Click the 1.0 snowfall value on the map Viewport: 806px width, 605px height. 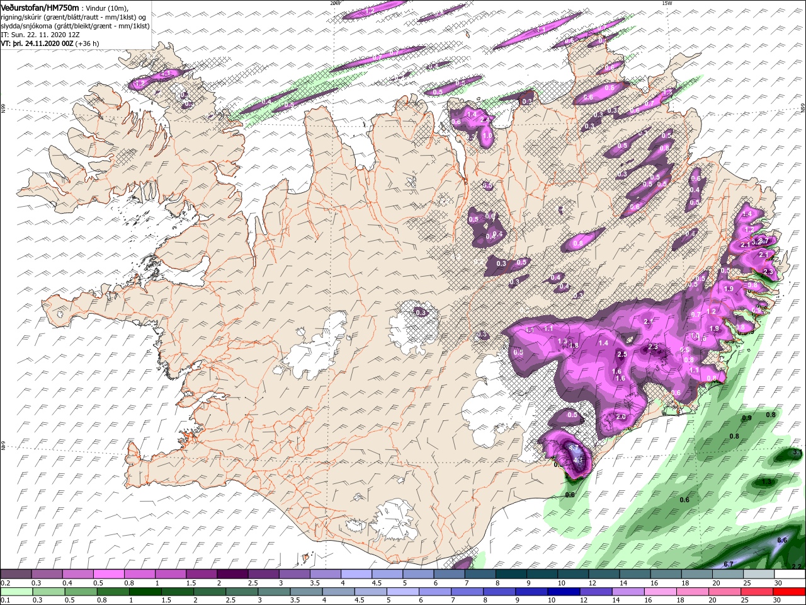487,136
